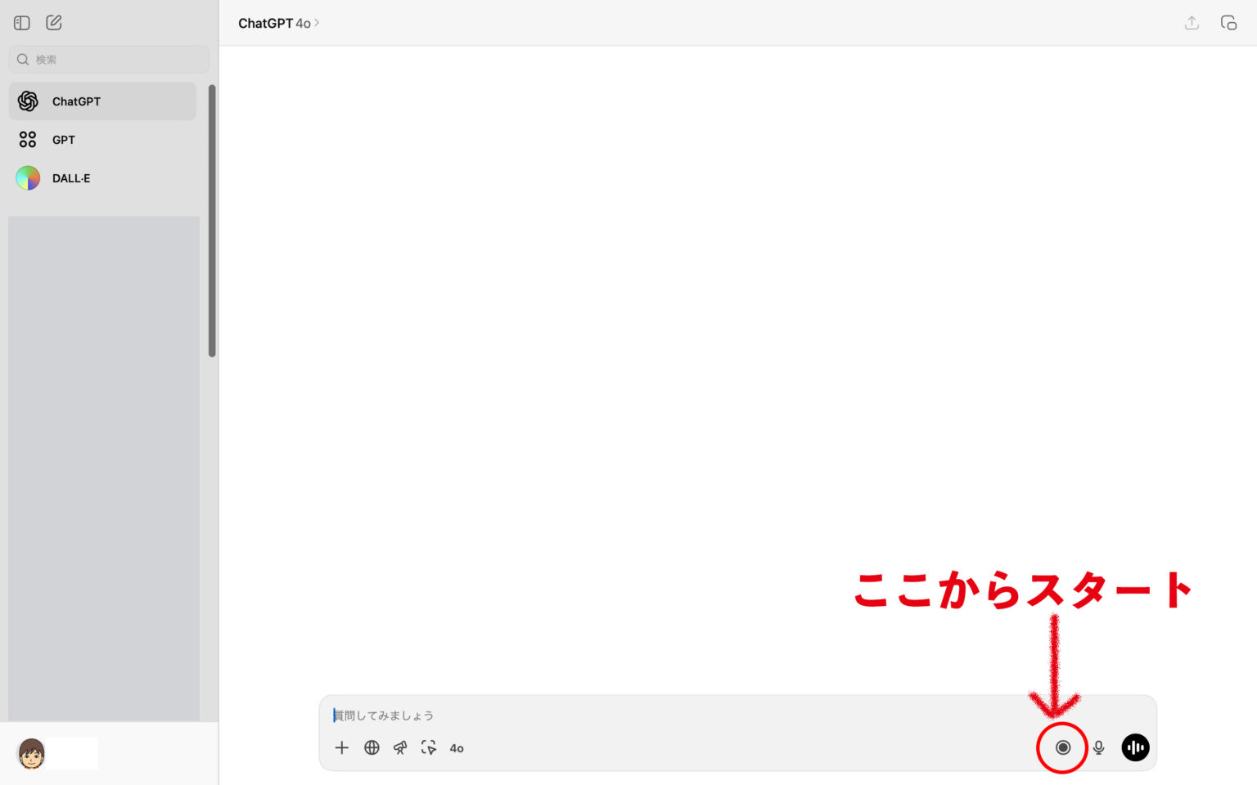Click the 検索 search field
Screen dimensions: 1257x785
coord(109,60)
